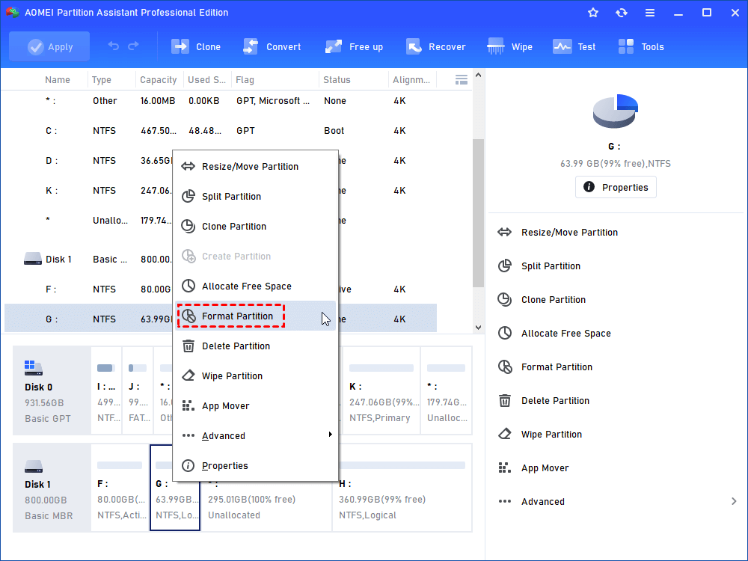Select Disk 1 in disk map
The width and height of the screenshot is (748, 561).
(52, 488)
